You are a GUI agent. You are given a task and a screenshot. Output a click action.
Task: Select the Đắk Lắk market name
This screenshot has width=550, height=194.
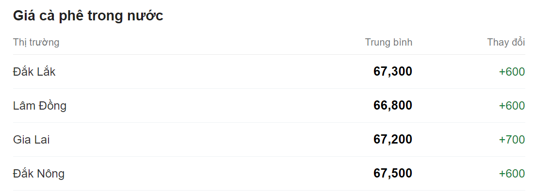34,72
